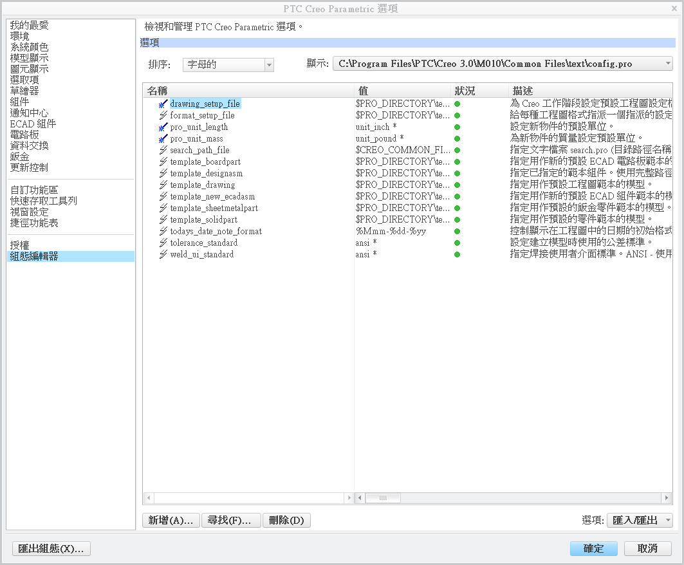
Task: Click the horizontal scrollbar below the description column
Action: tap(384, 497)
